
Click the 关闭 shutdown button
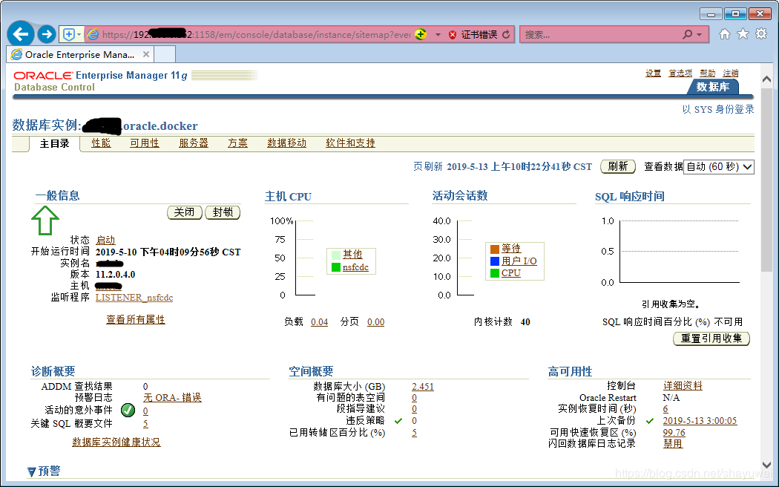[184, 212]
